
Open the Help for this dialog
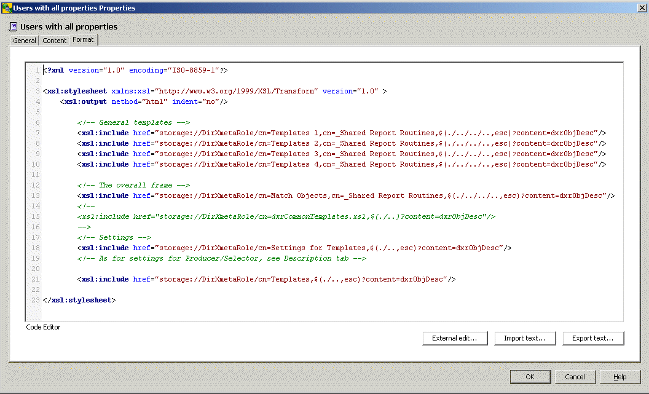coord(619,377)
